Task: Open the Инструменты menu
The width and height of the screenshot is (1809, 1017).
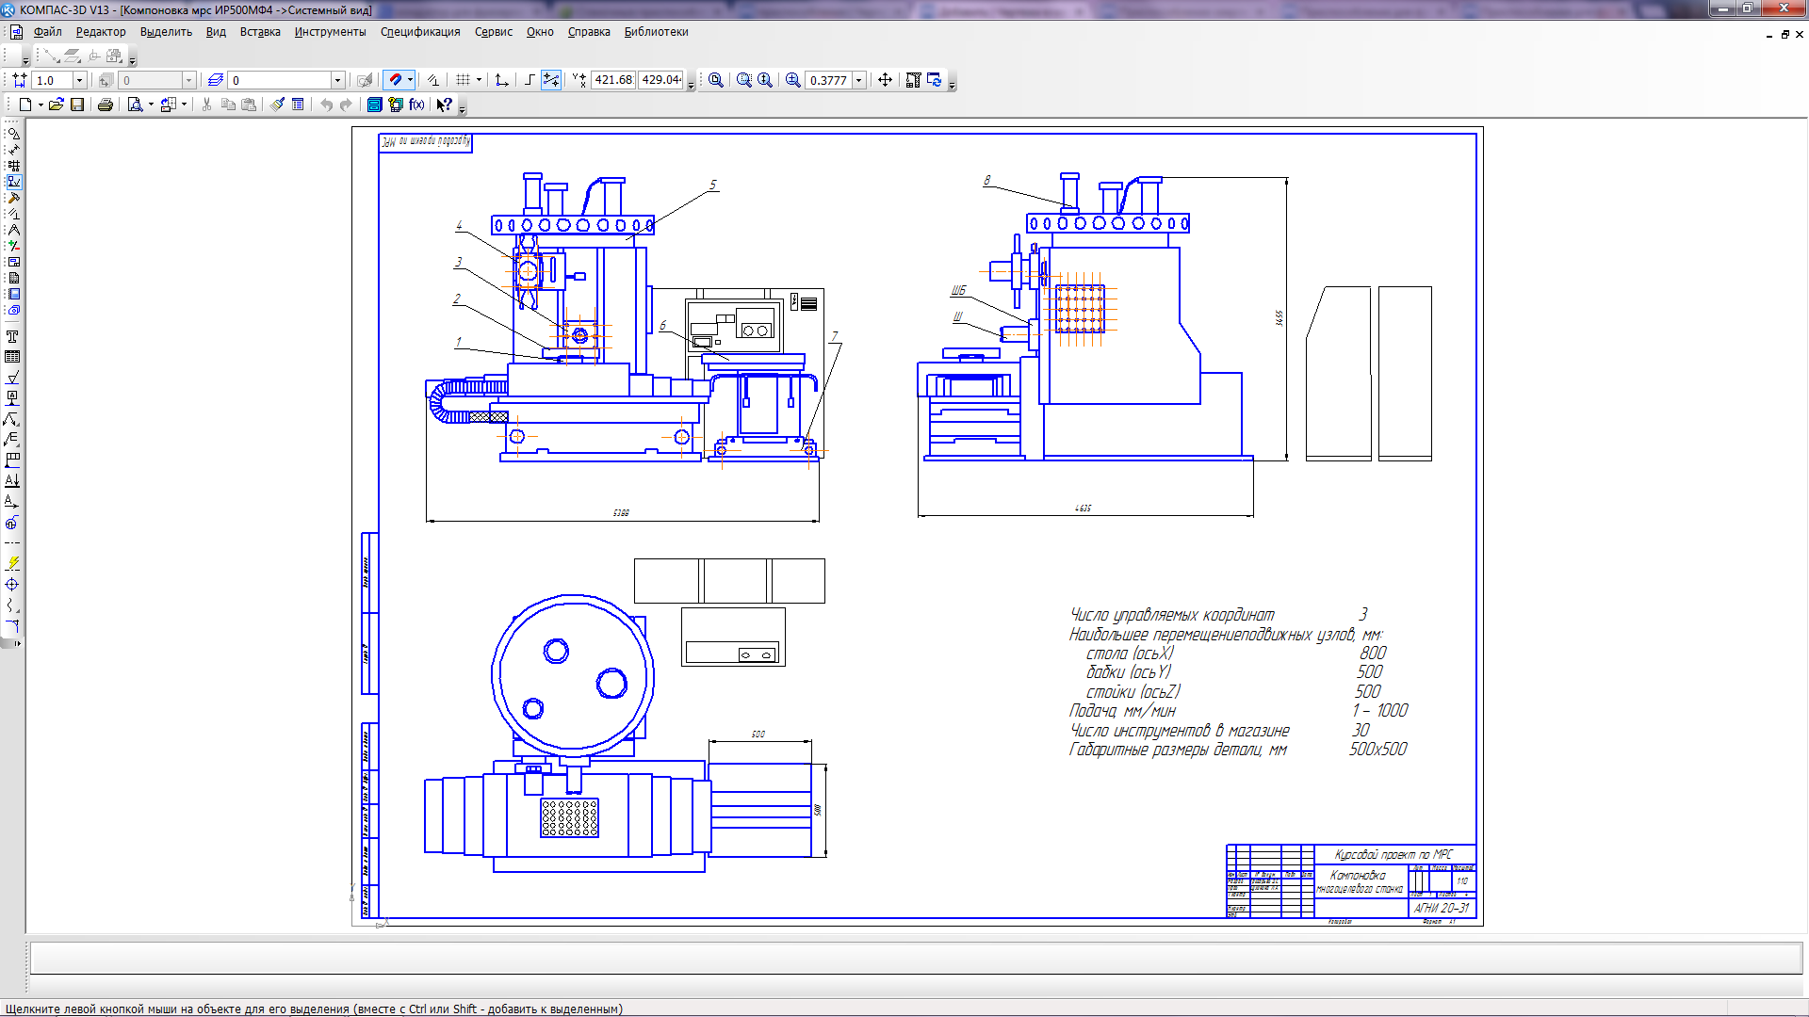Action: tap(330, 32)
